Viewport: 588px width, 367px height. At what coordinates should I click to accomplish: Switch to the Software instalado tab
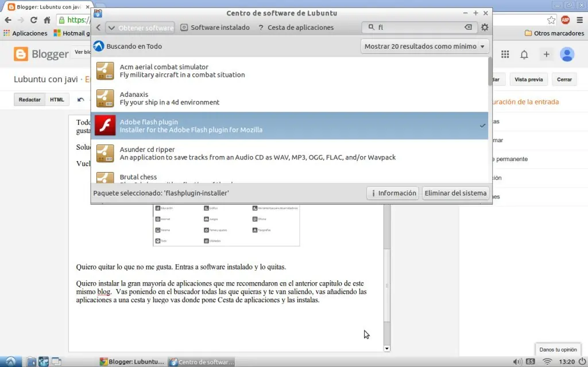pos(215,28)
